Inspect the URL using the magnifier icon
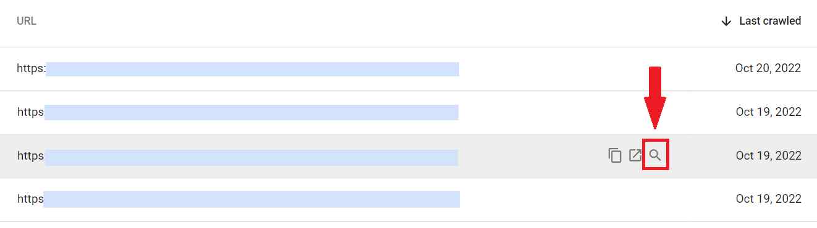The image size is (817, 228). [x=656, y=155]
